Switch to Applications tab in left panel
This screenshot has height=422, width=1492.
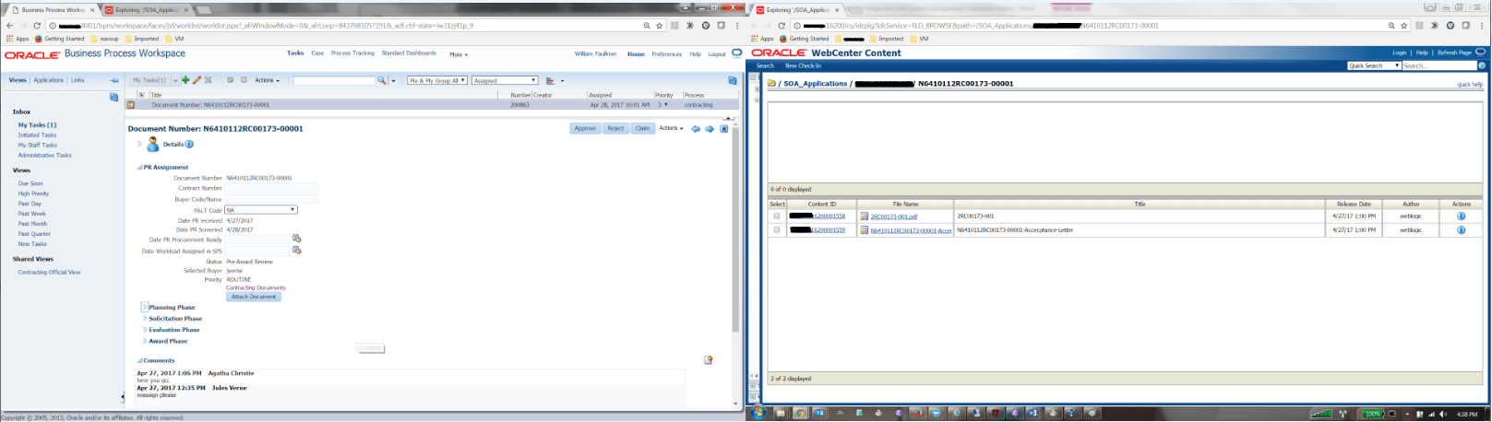pos(49,80)
